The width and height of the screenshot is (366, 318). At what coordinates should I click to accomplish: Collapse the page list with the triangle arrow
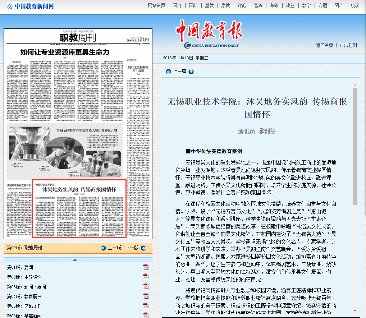tap(75, 260)
